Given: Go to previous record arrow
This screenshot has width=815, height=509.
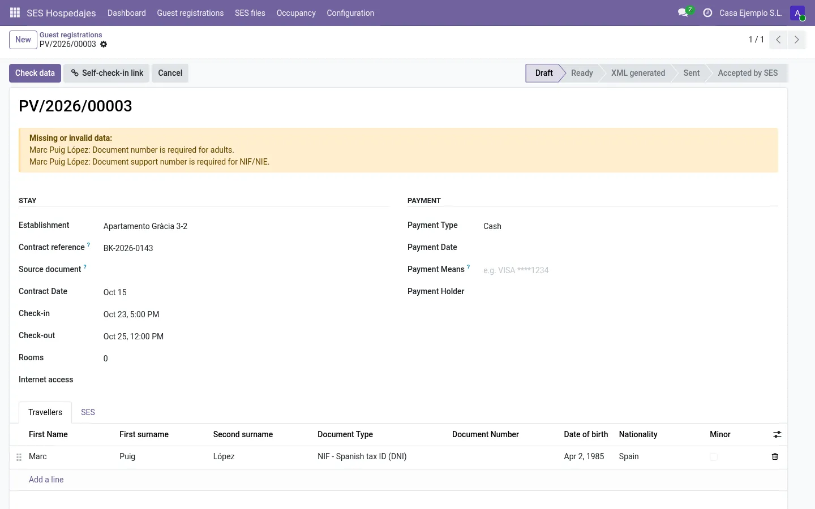Looking at the screenshot, I should click(778, 40).
